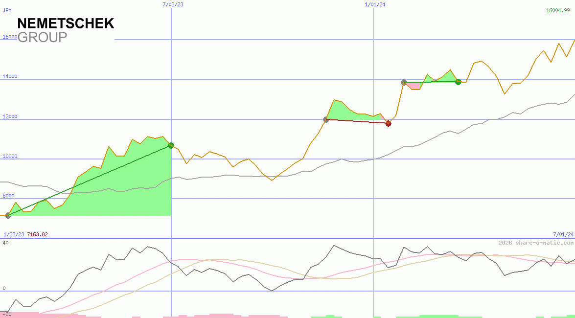Click the 8000 price axis label
The height and width of the screenshot is (318, 575).
point(8,196)
